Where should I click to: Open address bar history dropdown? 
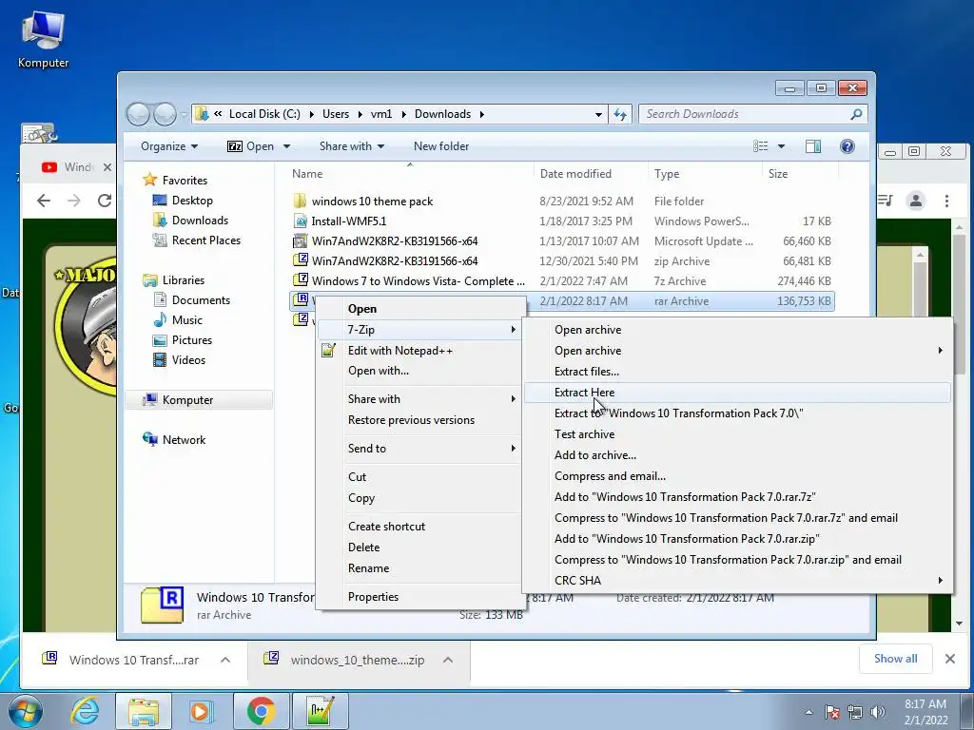click(598, 114)
